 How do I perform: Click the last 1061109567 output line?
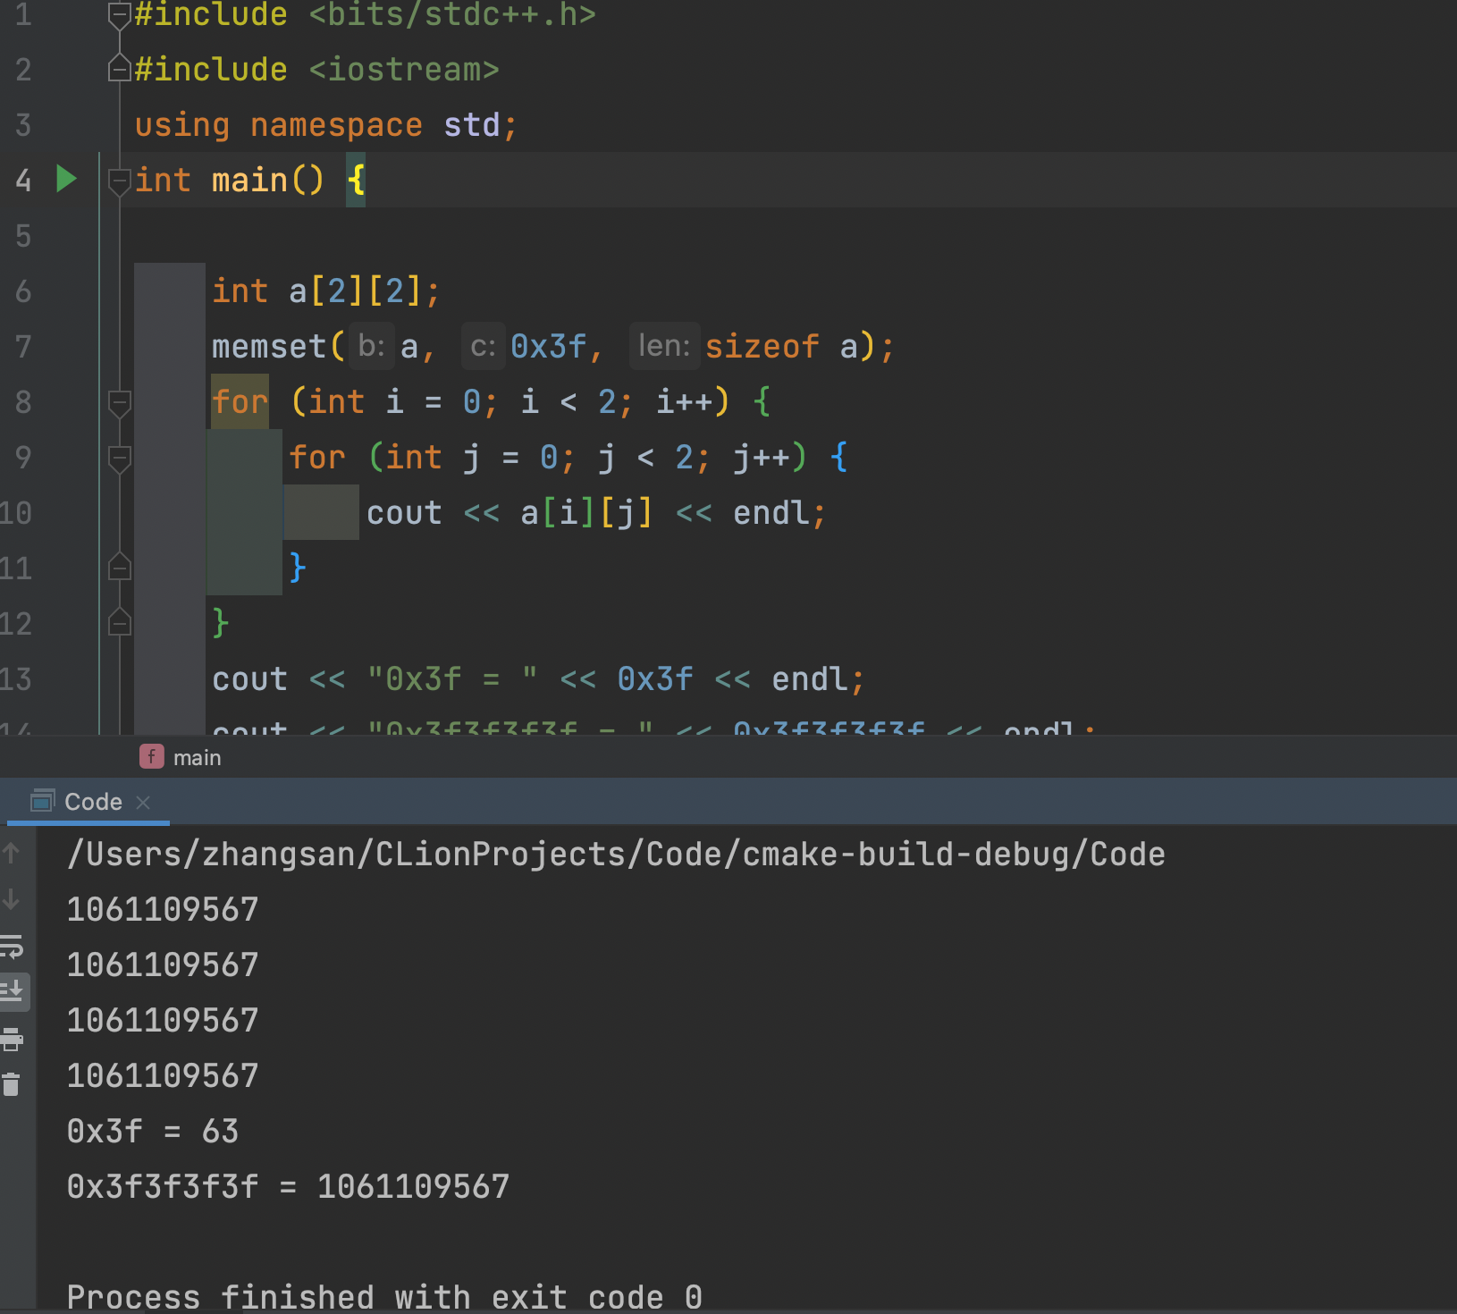(x=163, y=1076)
